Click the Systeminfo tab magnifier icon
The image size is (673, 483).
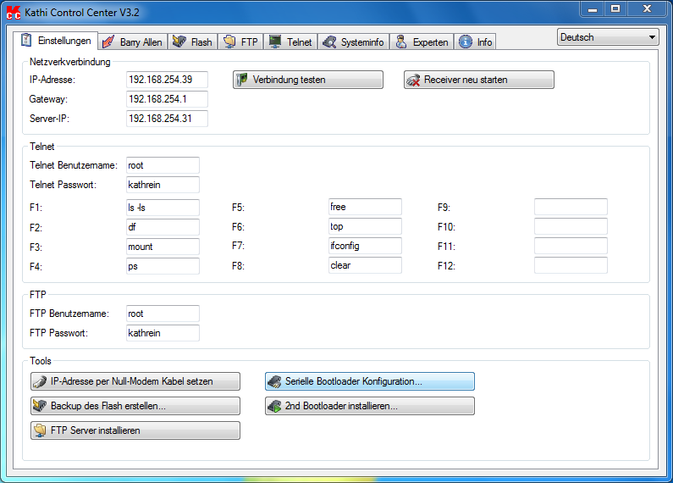(329, 42)
